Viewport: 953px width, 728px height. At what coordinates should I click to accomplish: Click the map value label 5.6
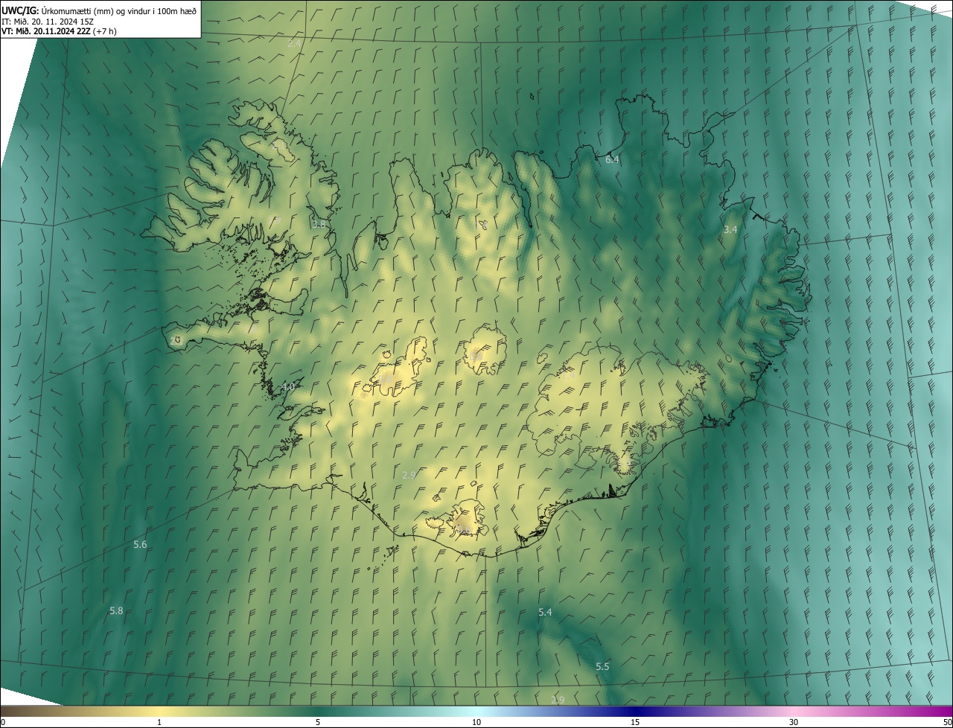(x=140, y=545)
